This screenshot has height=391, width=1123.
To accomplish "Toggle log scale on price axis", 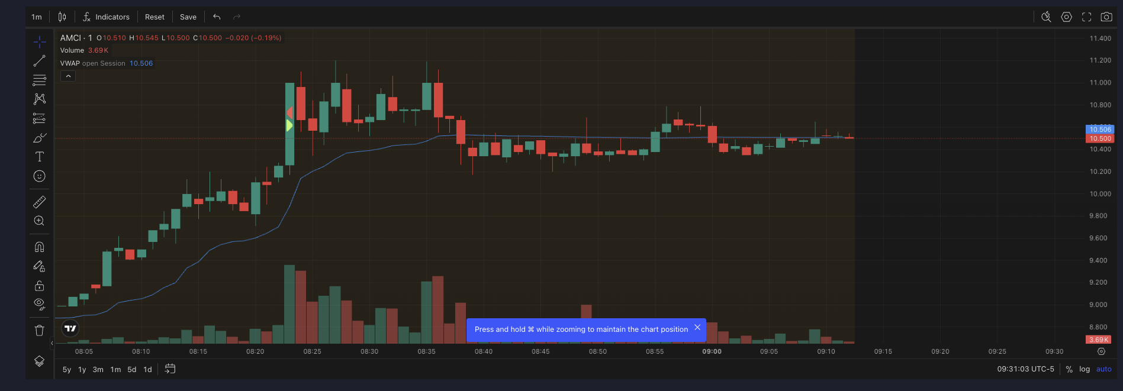I will pyautogui.click(x=1084, y=369).
